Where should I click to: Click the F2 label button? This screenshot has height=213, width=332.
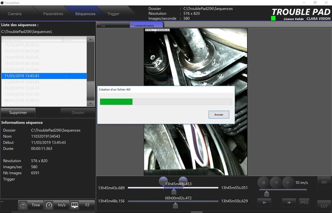[87, 205]
